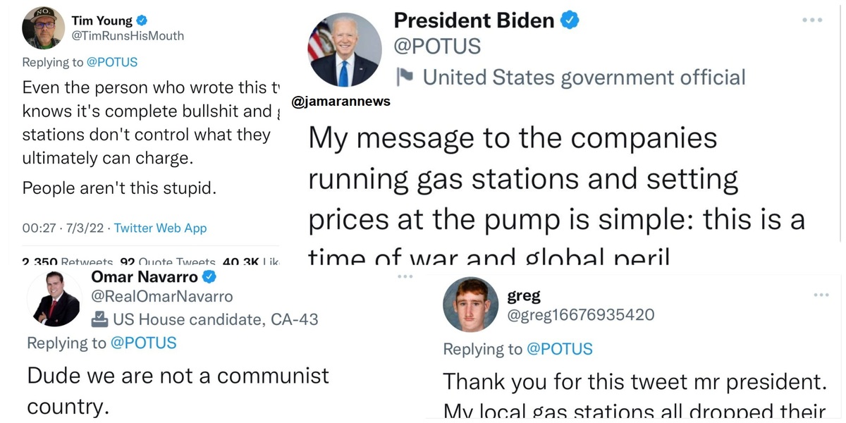Click the @POTUS mention in greg's reply
This screenshot has width=846, height=423.
click(x=559, y=349)
